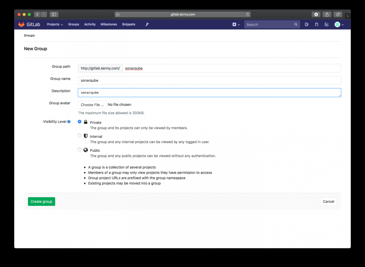Click the Choose File button
This screenshot has width=365, height=267.
click(x=92, y=105)
